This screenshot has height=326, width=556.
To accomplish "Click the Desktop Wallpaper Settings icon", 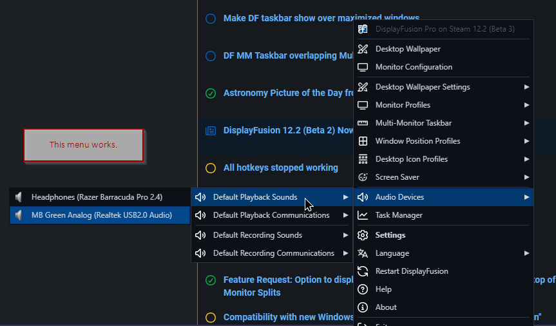I will pos(363,87).
